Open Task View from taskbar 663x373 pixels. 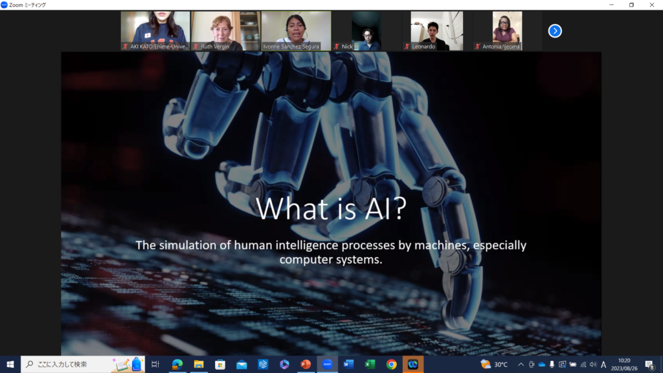pos(155,364)
